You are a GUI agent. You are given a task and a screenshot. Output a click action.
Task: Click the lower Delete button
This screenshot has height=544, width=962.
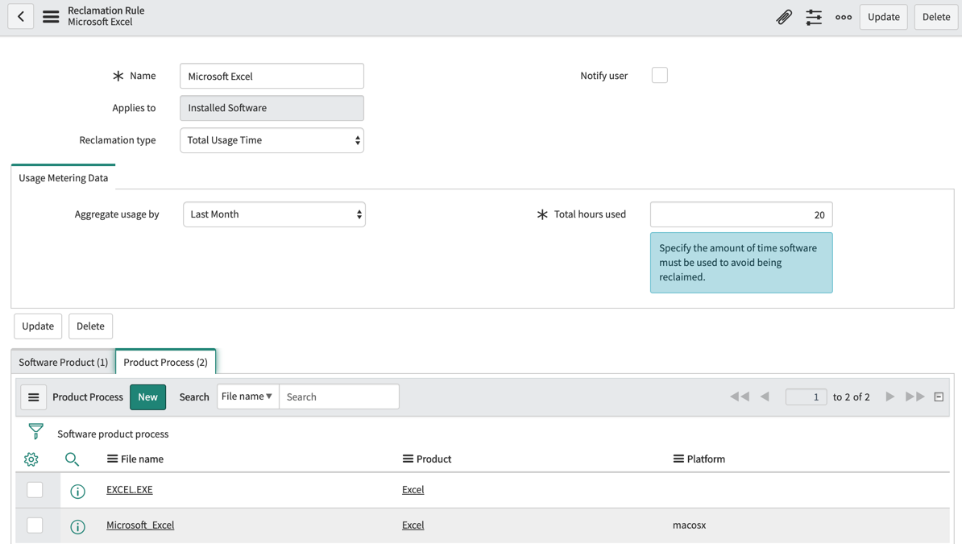(90, 326)
